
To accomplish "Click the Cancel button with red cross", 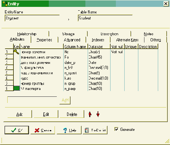I will point(43,130).
